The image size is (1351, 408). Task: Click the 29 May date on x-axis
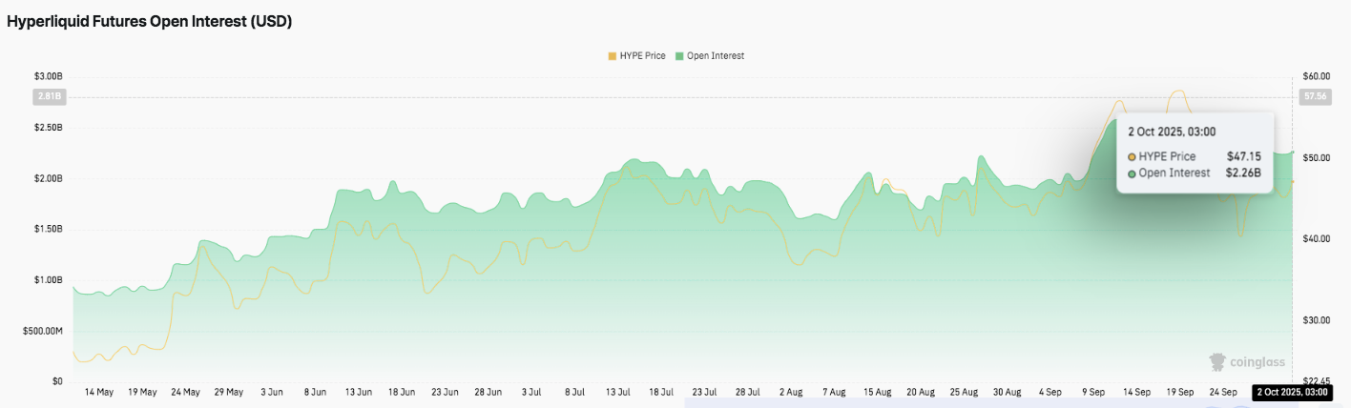coord(228,392)
